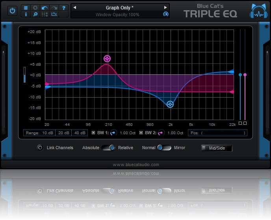Click the pink low-shelf handle at 20 Hz
Image resolution: width=271 pixels, height=220 pixels.
pos(47,84)
